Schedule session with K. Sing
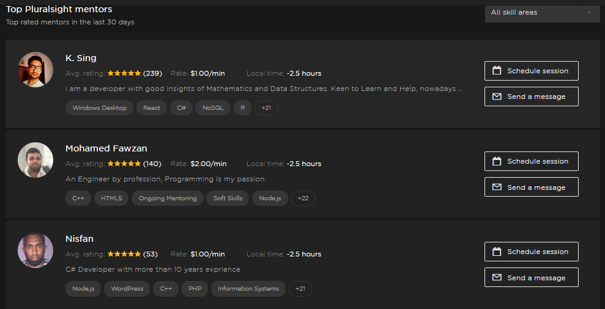The width and height of the screenshot is (605, 309). pos(532,71)
